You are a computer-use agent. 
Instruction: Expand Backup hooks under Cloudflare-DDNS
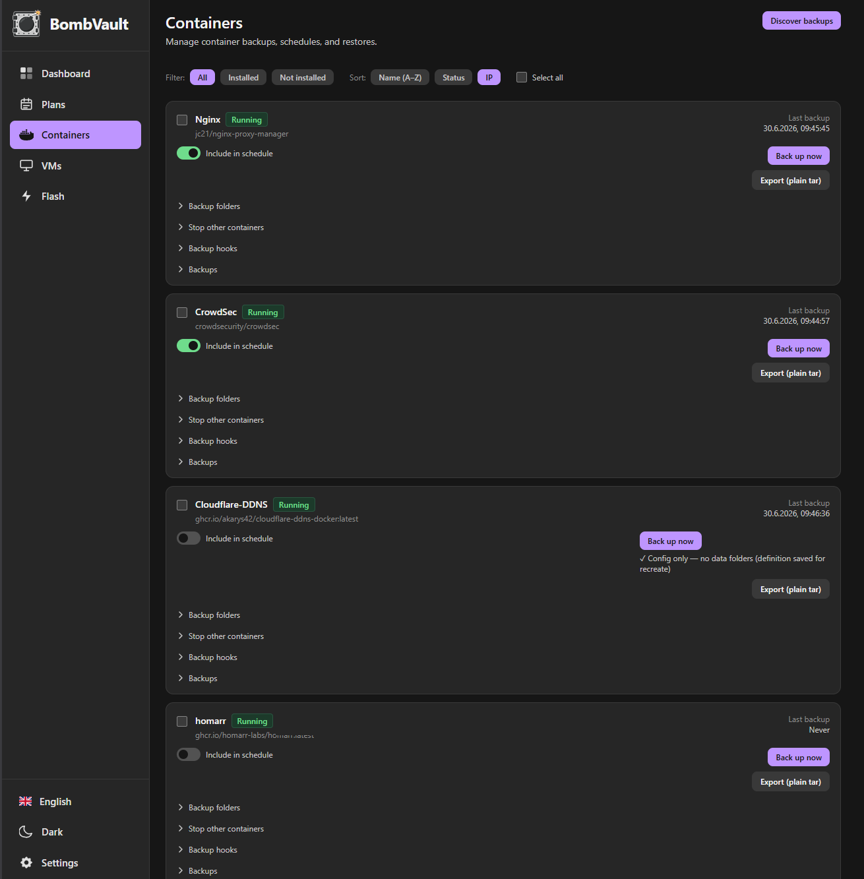(208, 657)
